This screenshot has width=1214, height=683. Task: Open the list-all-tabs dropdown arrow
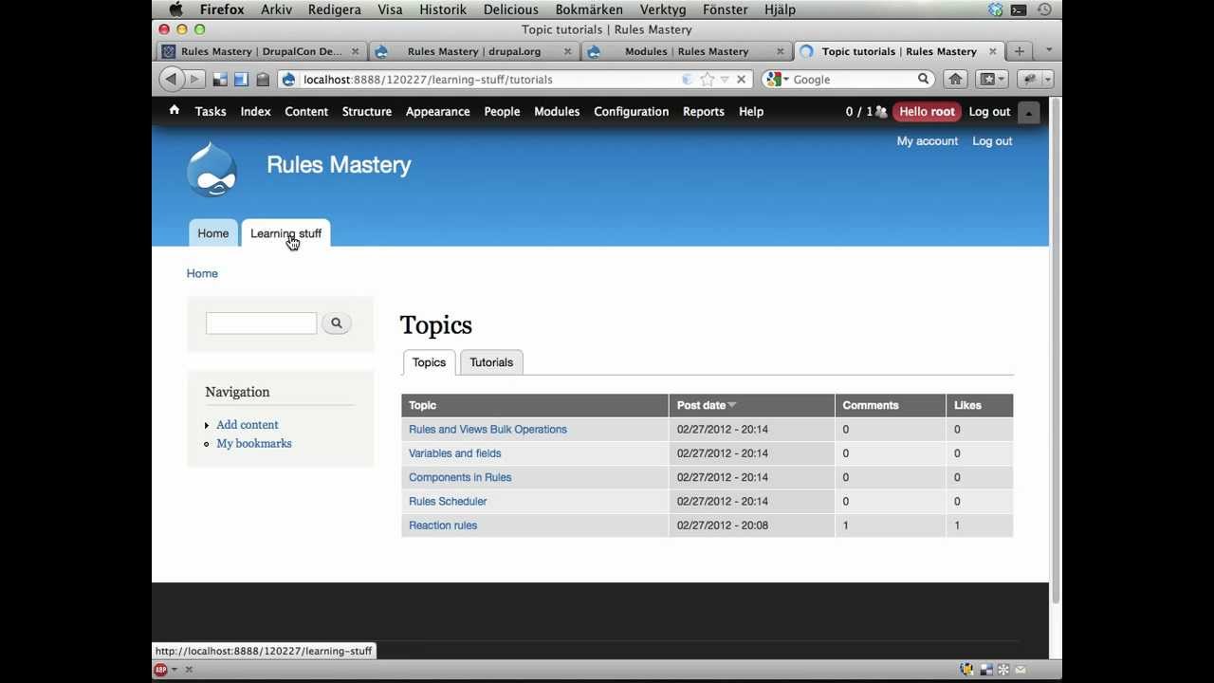click(1048, 51)
